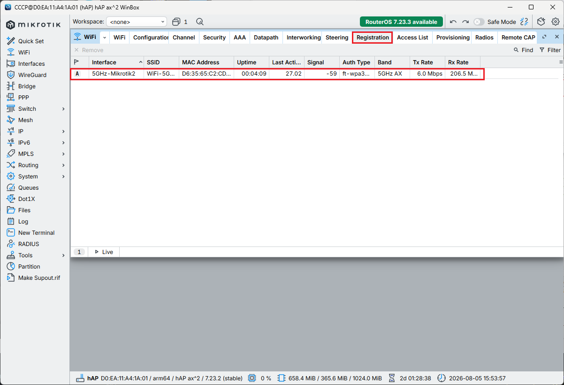Click the Find button
This screenshot has height=385, width=564.
pos(523,50)
